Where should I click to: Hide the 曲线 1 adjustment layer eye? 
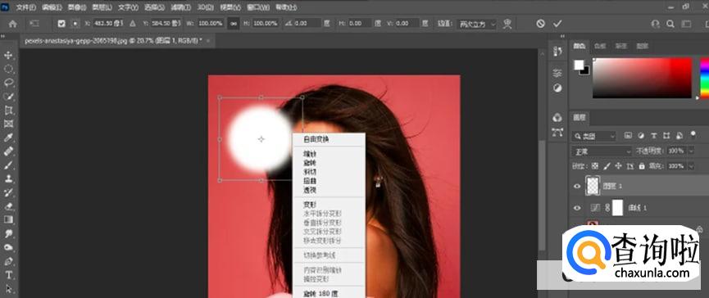point(577,208)
